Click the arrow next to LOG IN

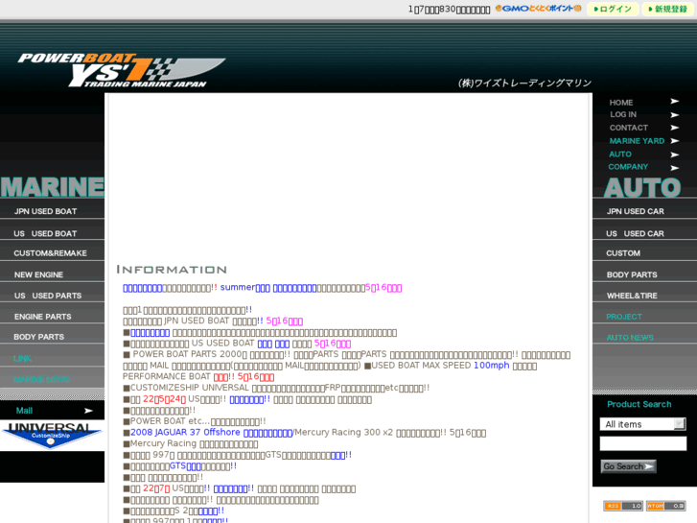[x=674, y=115]
